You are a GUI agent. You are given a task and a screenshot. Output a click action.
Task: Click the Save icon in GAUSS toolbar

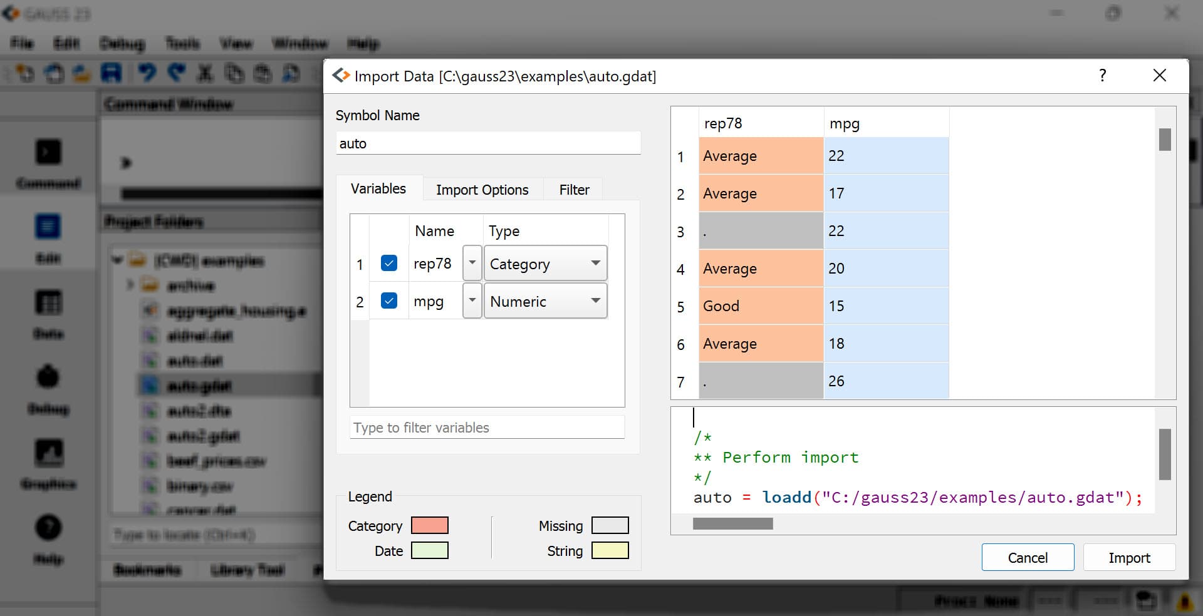pos(112,73)
